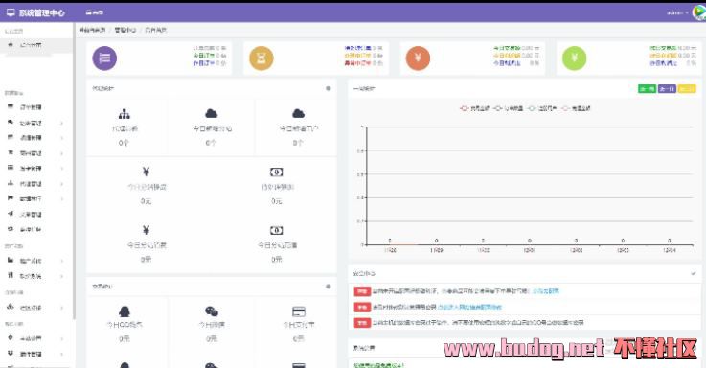The width and height of the screenshot is (706, 368).
Task: Click the purple list icon in first stat card
Action: coord(104,58)
